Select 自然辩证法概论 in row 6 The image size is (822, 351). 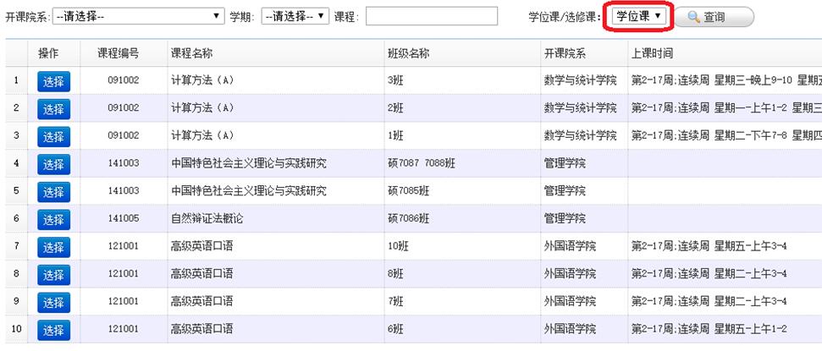pos(53,220)
